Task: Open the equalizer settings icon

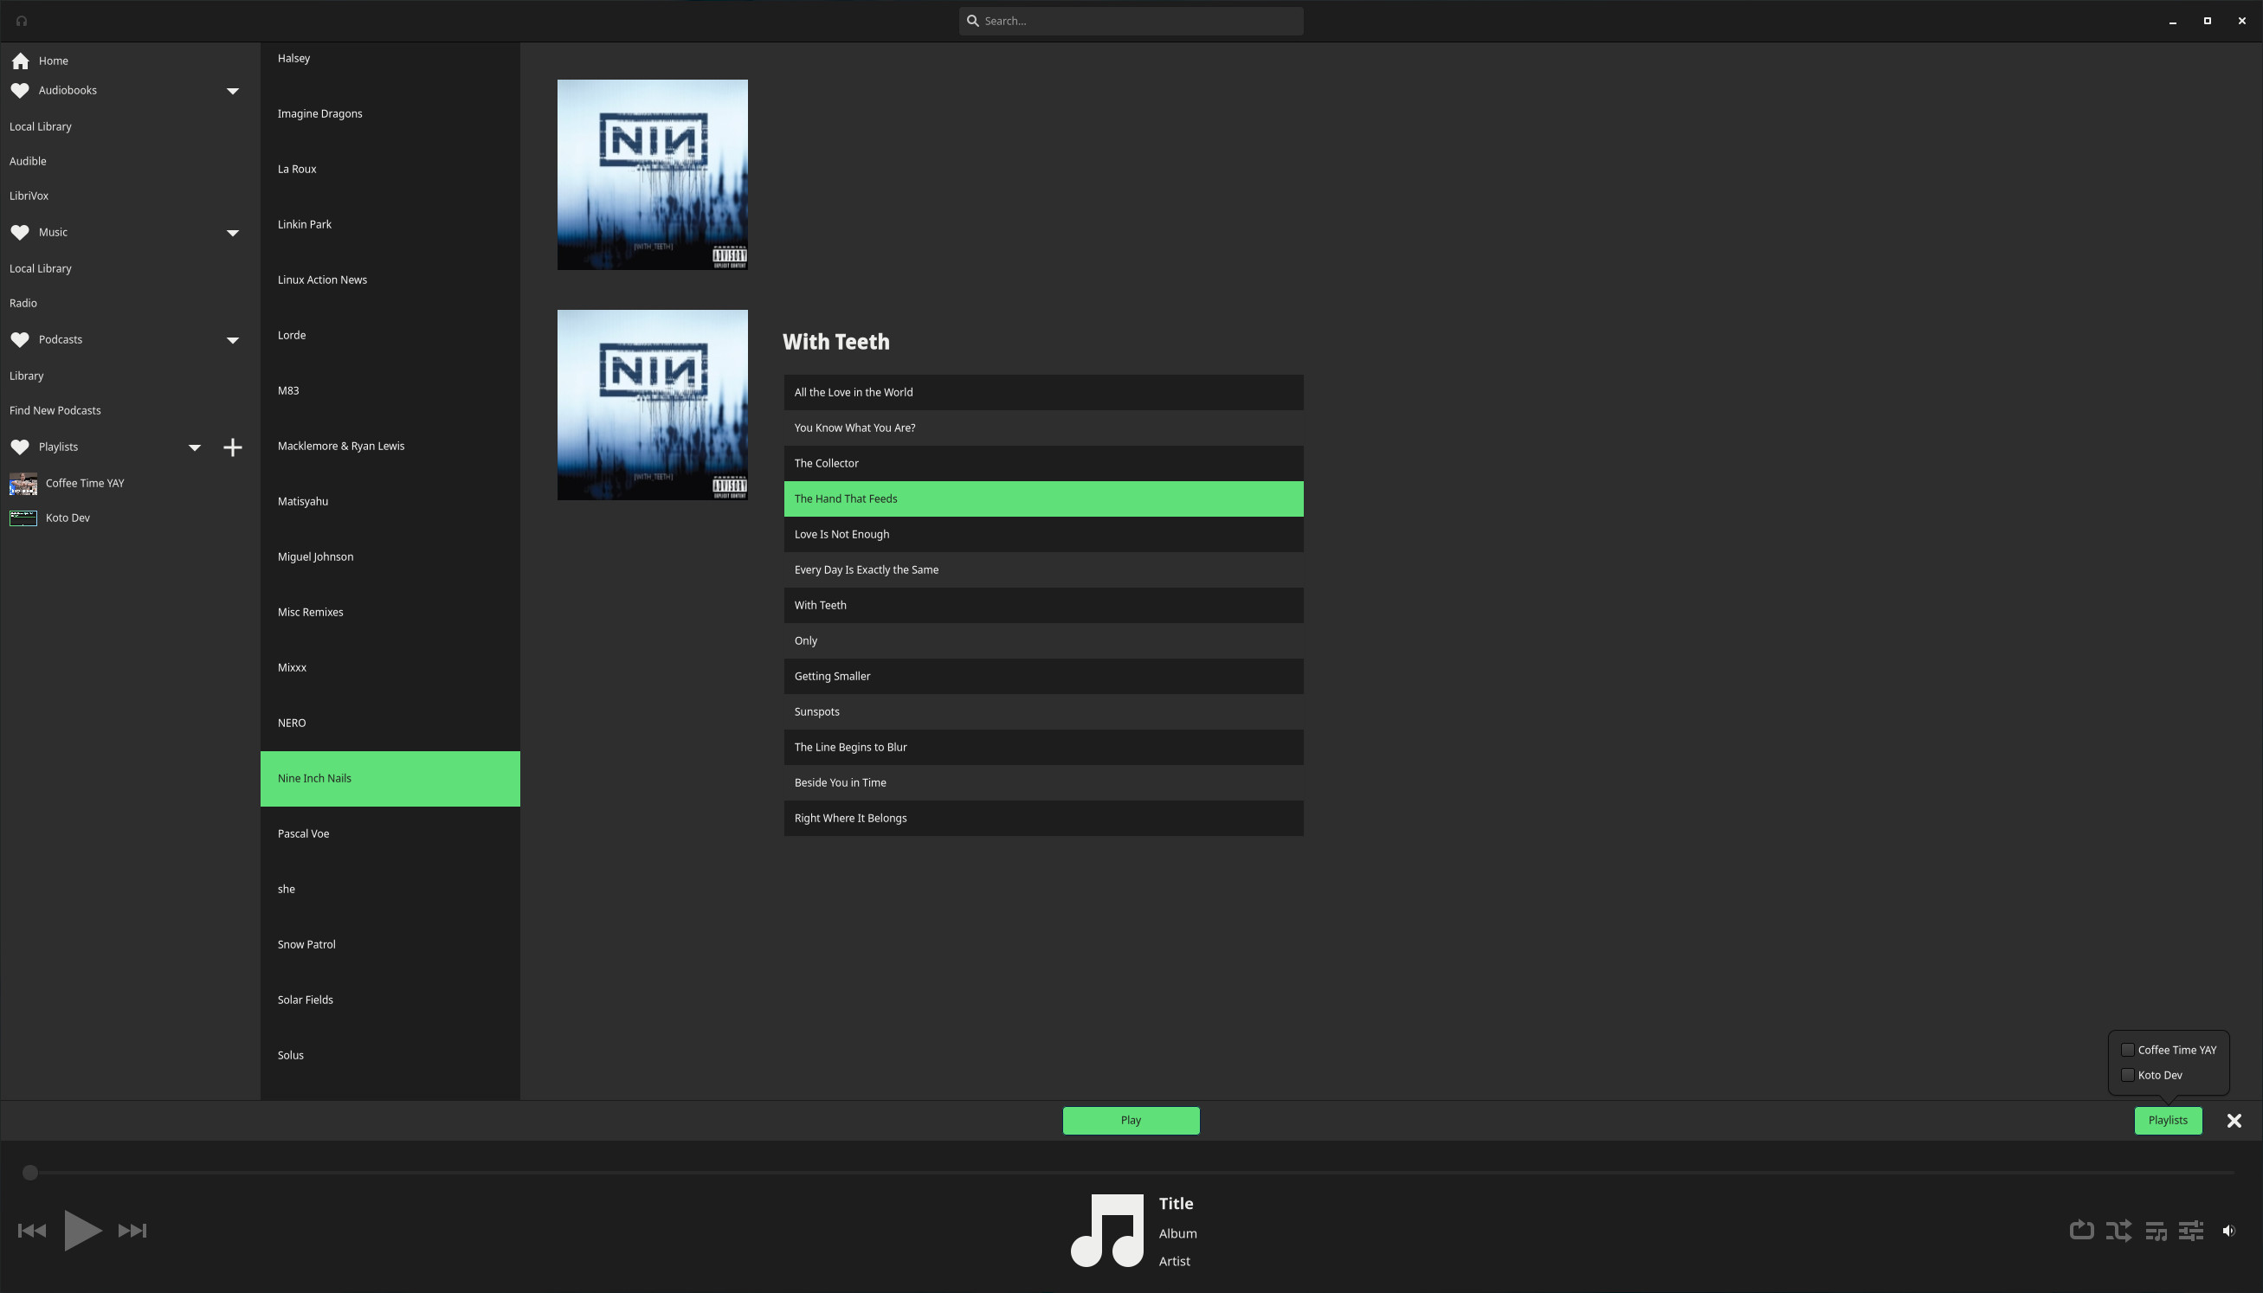Action: (x=2191, y=1231)
